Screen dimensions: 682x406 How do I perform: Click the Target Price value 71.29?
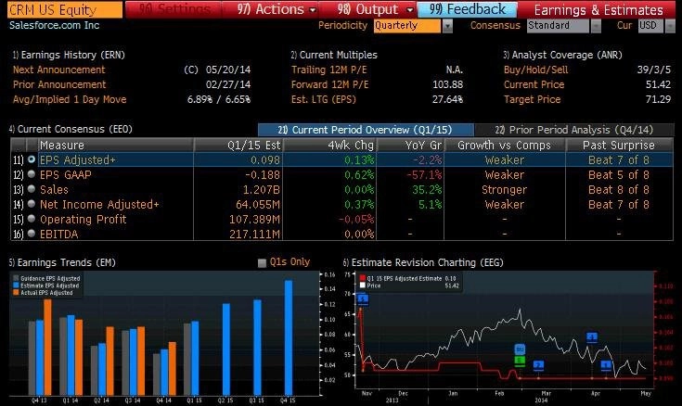point(658,99)
